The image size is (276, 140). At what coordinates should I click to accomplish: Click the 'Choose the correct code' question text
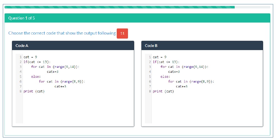(62, 33)
